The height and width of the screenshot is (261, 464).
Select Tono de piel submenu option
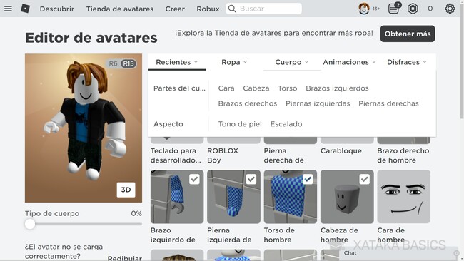tap(240, 124)
